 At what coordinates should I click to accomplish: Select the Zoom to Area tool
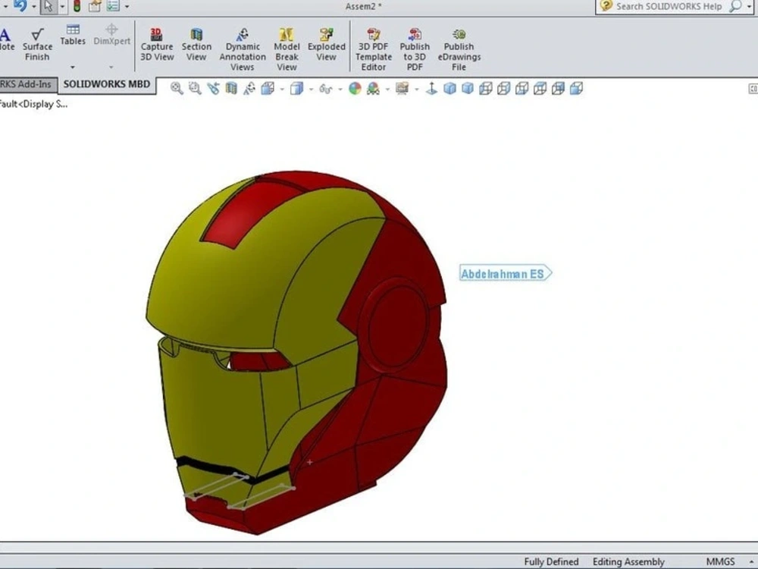(x=195, y=89)
